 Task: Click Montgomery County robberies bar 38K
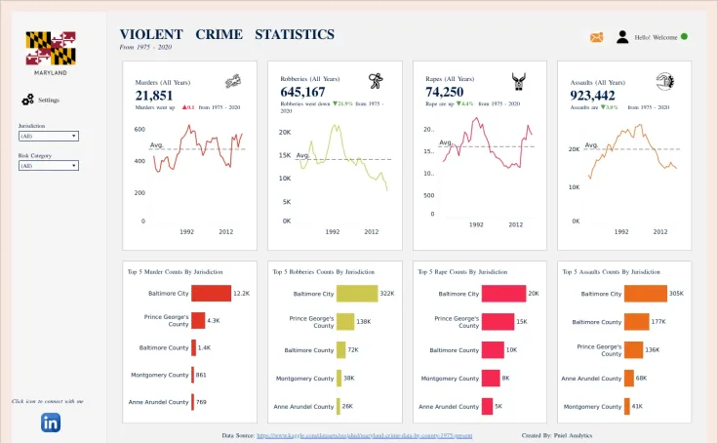pos(339,378)
